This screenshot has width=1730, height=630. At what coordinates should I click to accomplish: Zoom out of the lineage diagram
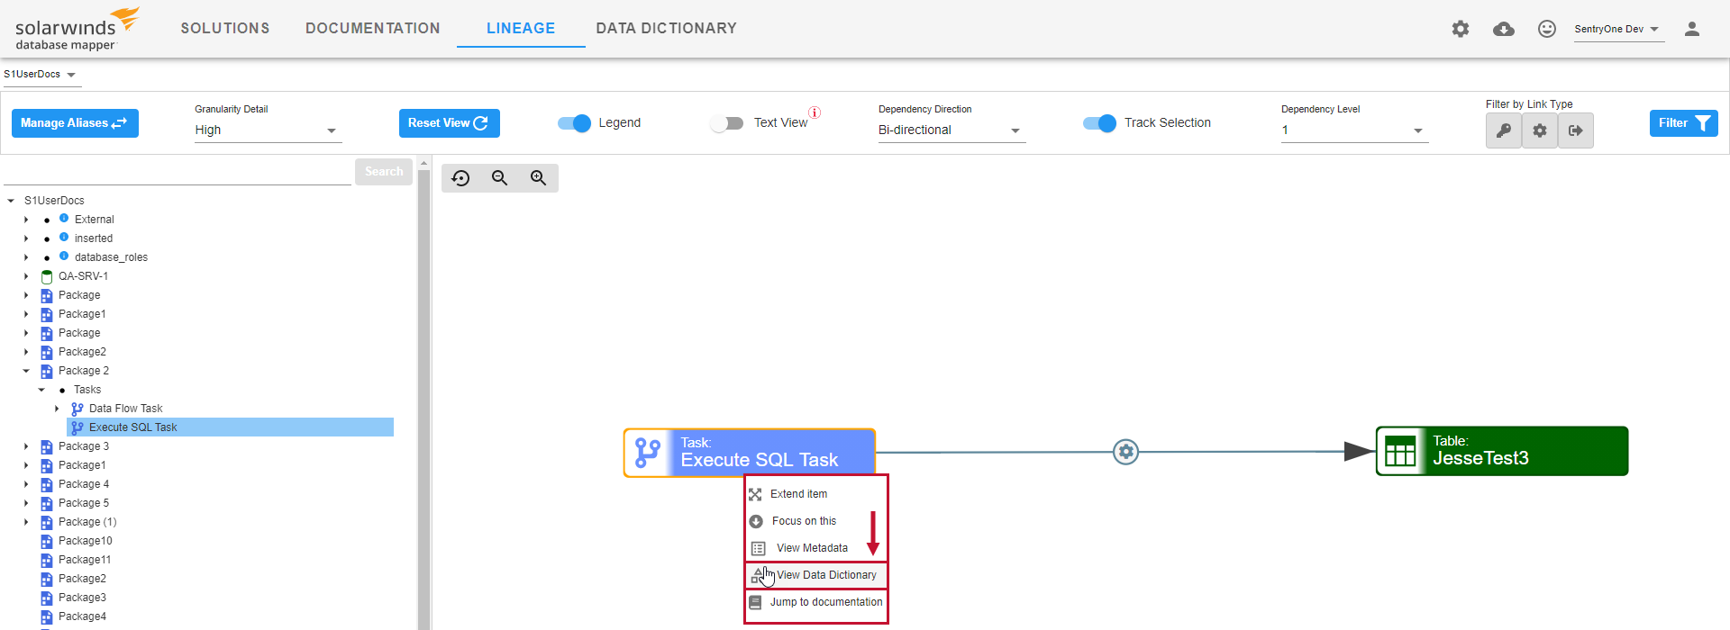click(x=500, y=178)
